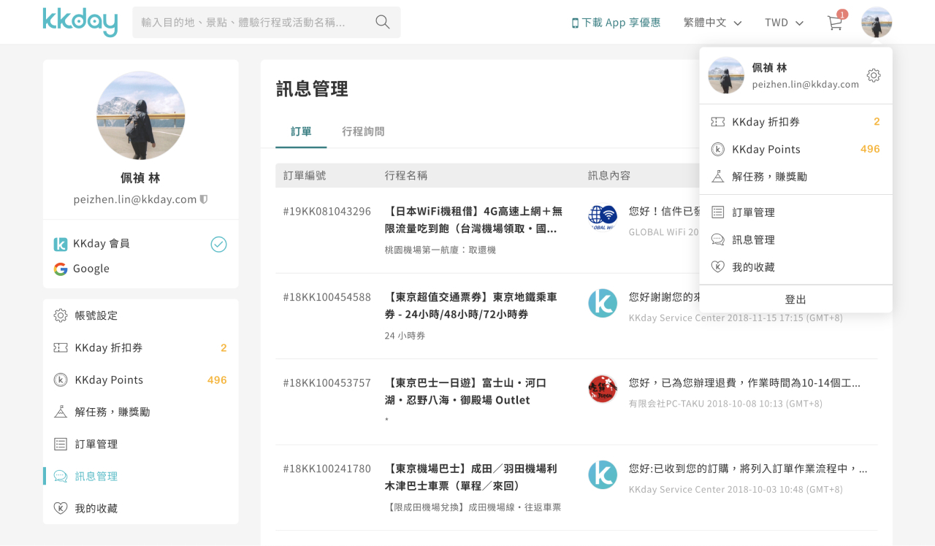The height and width of the screenshot is (546, 935).
Task: Open settings gear in profile dropdown
Action: [874, 75]
